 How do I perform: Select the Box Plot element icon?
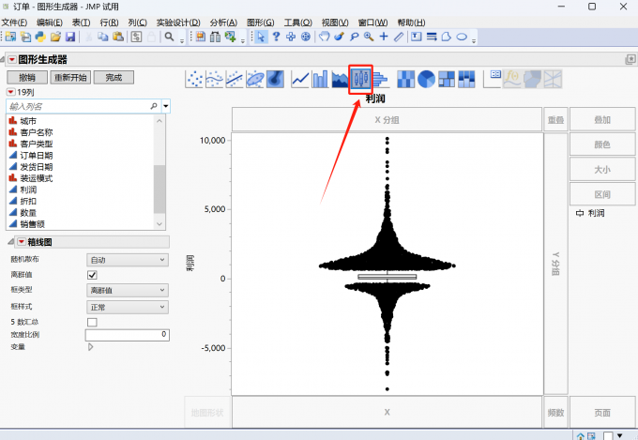click(x=361, y=79)
